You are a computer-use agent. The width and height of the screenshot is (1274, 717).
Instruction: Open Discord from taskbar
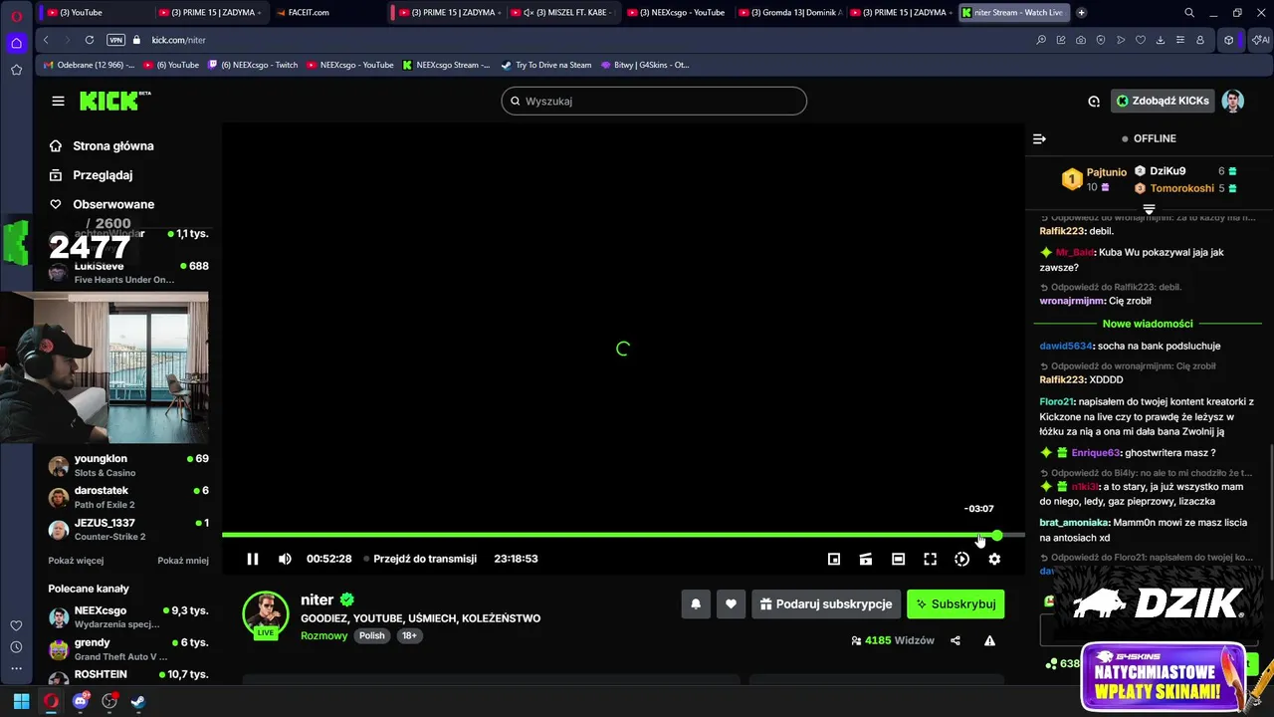[x=81, y=701]
